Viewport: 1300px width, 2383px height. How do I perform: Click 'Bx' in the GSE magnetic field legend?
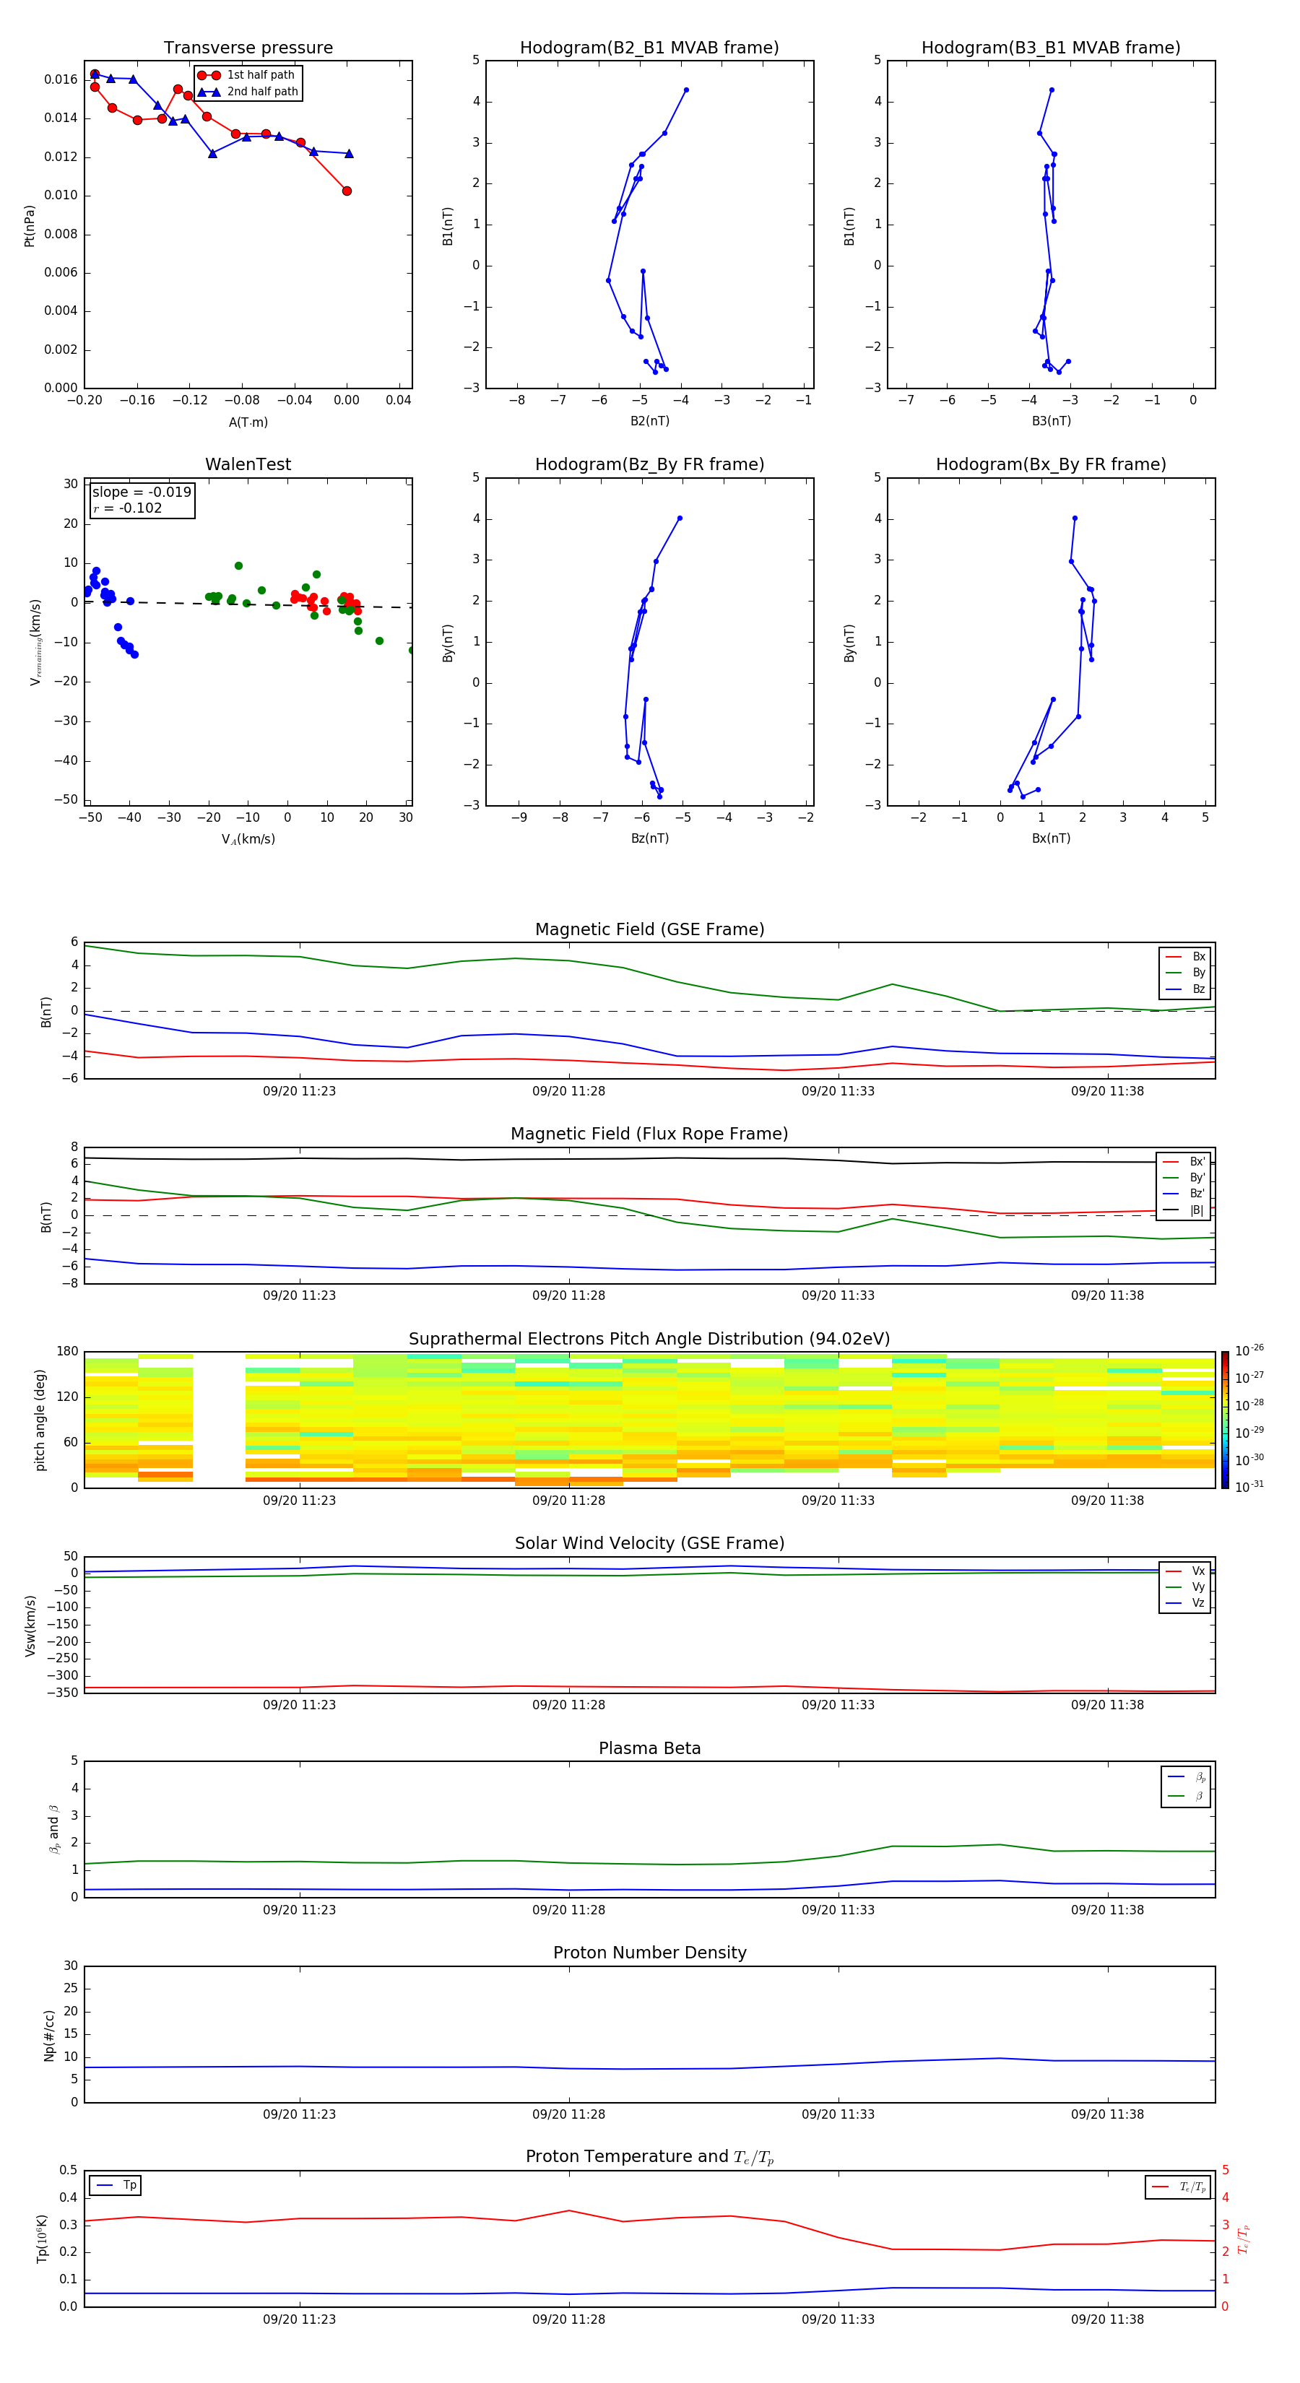(x=1198, y=957)
